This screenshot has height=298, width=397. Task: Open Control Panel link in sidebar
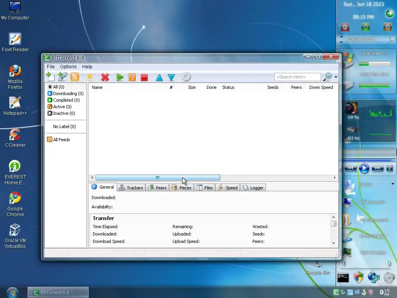click(372, 236)
